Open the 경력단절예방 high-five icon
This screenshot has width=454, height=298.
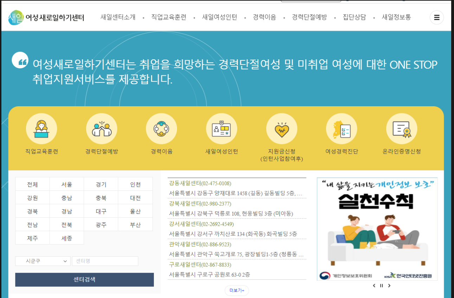coord(102,129)
